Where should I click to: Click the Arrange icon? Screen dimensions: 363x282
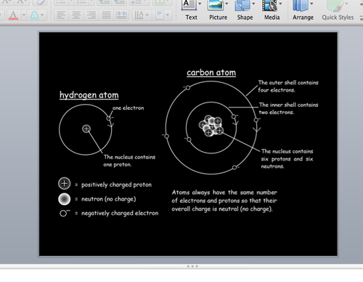(300, 5)
